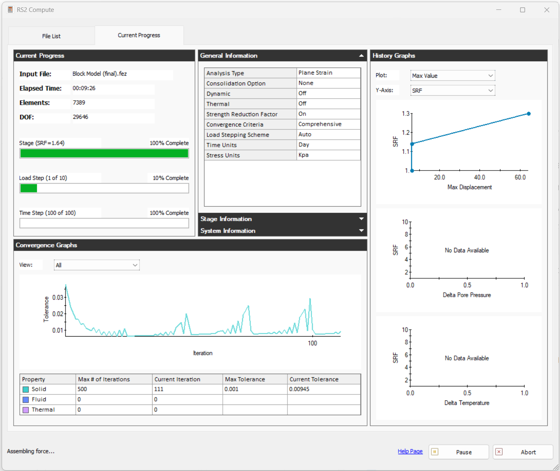Click the pause icon on Pause button
The height and width of the screenshot is (471, 560).
tap(435, 452)
